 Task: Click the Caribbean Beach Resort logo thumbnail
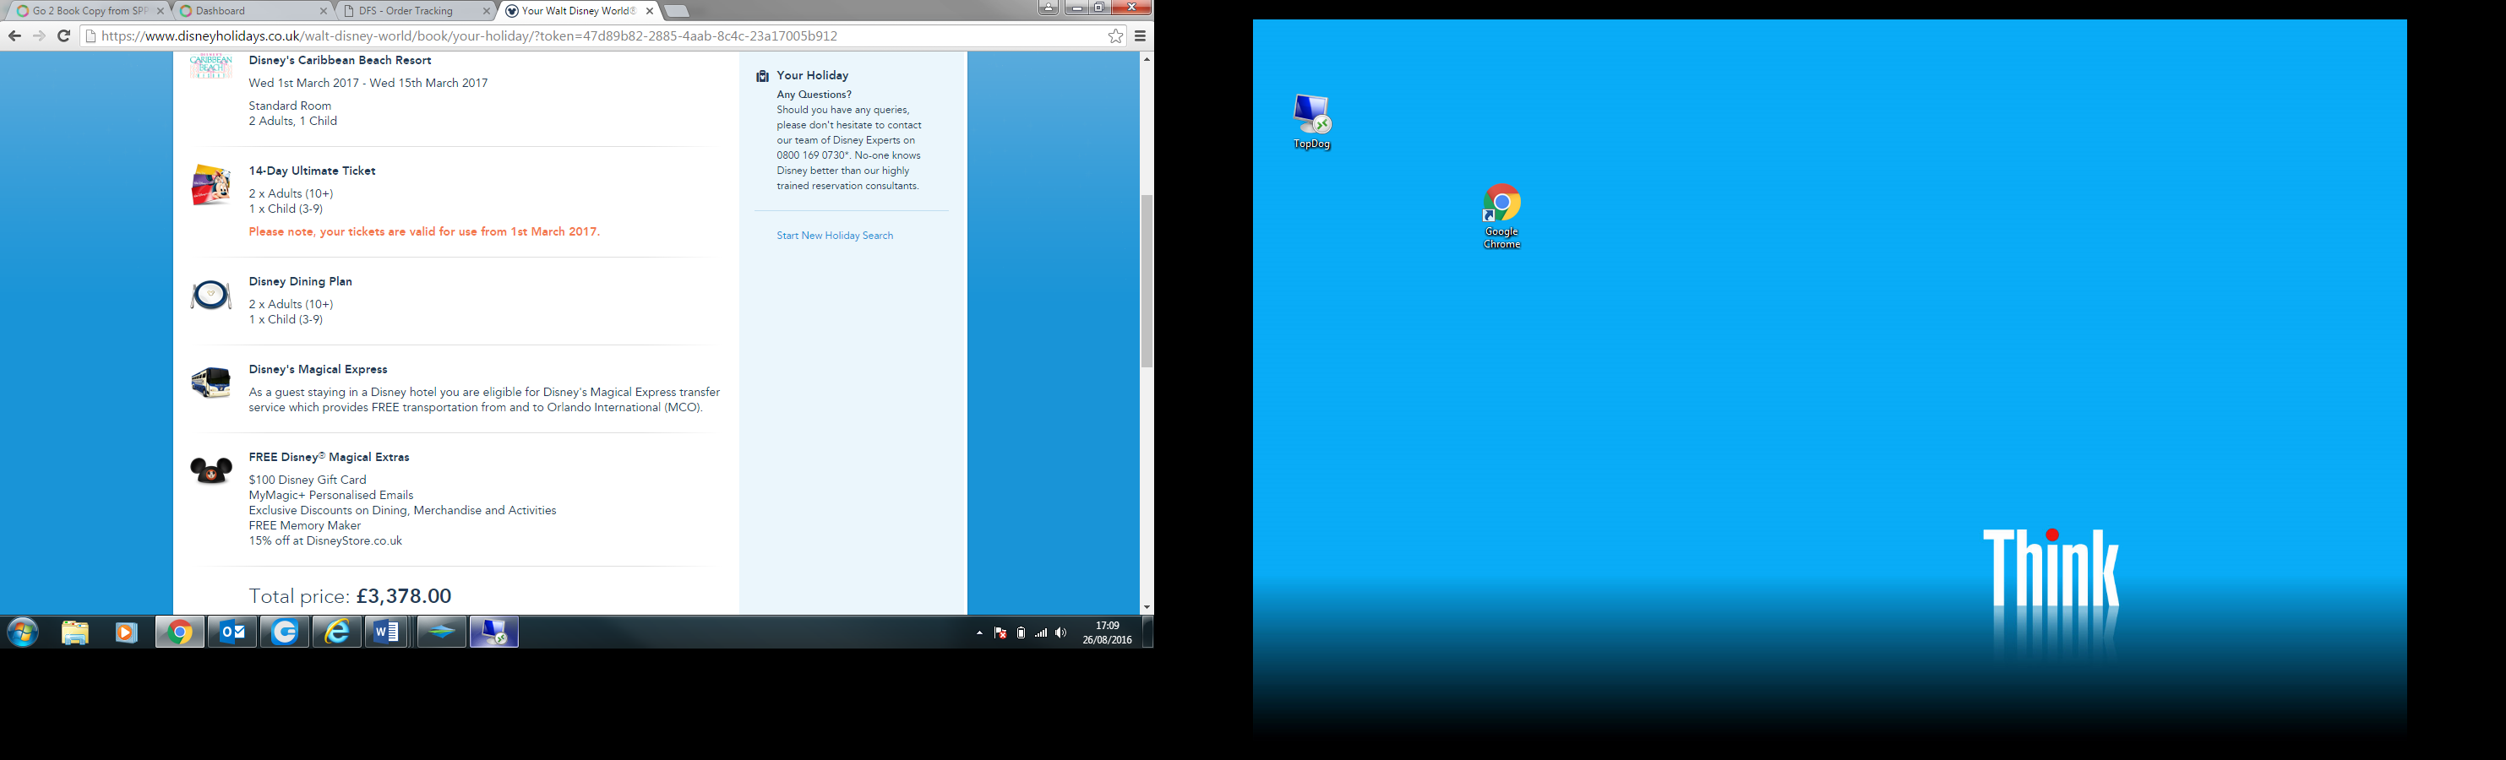tap(211, 66)
